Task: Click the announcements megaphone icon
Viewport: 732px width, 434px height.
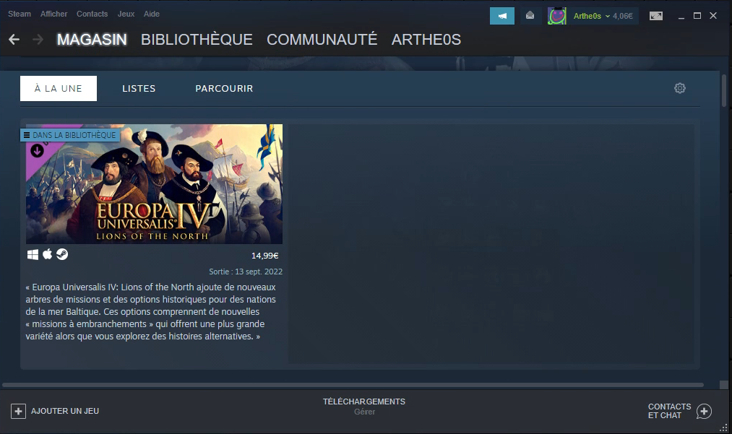Action: click(x=501, y=16)
